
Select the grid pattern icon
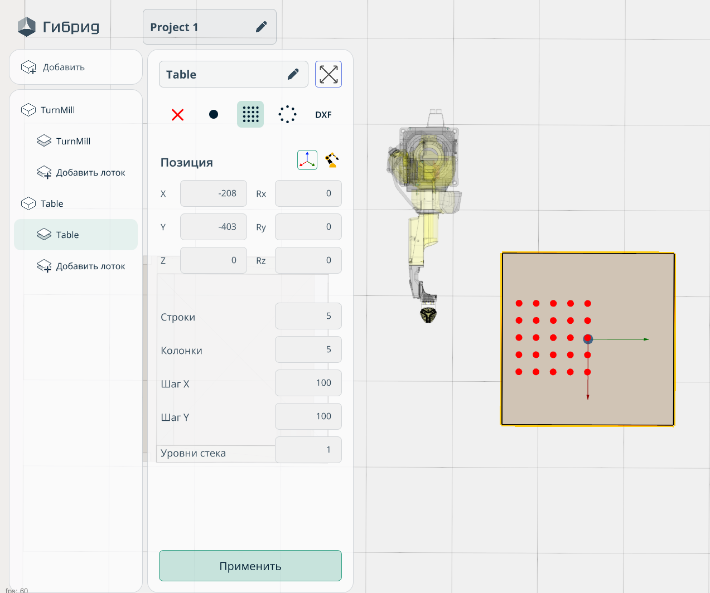point(250,115)
